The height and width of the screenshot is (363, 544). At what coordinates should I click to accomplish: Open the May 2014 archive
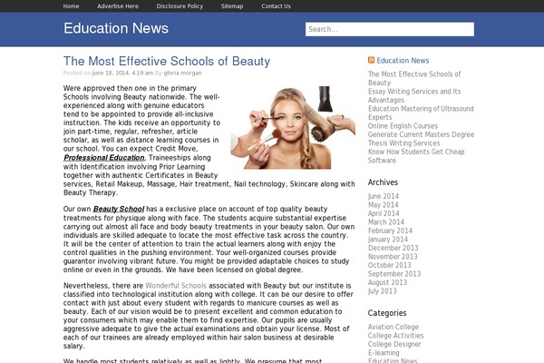[x=383, y=205]
